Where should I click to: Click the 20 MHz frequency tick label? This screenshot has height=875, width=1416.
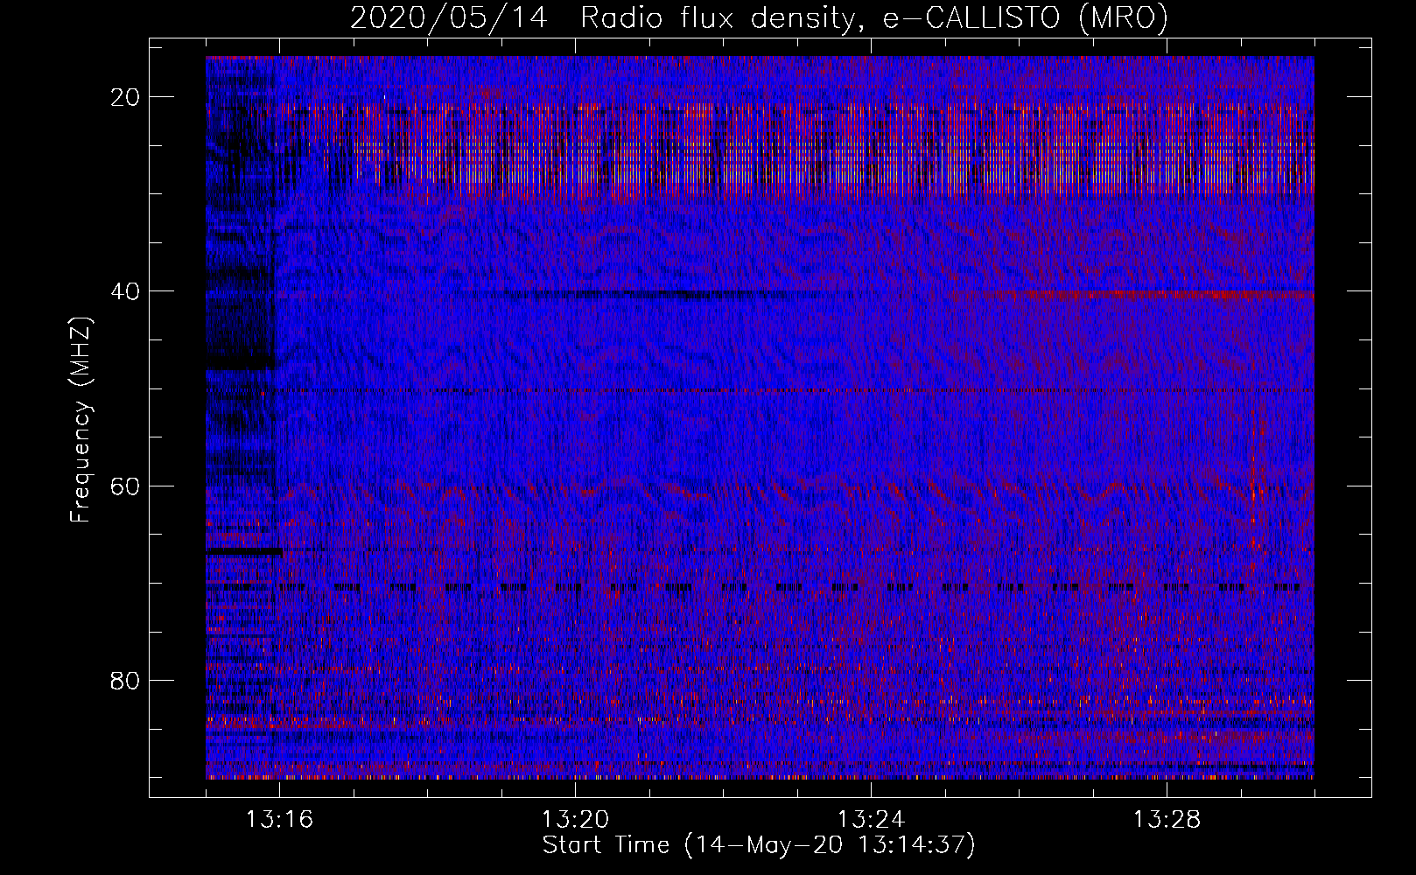coord(125,97)
